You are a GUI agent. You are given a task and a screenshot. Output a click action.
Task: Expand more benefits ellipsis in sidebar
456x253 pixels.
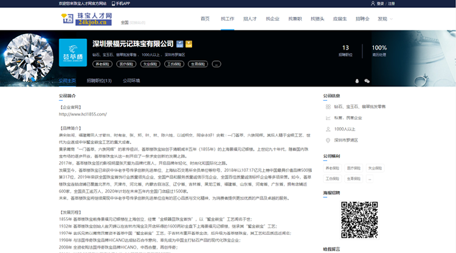coord(370,179)
